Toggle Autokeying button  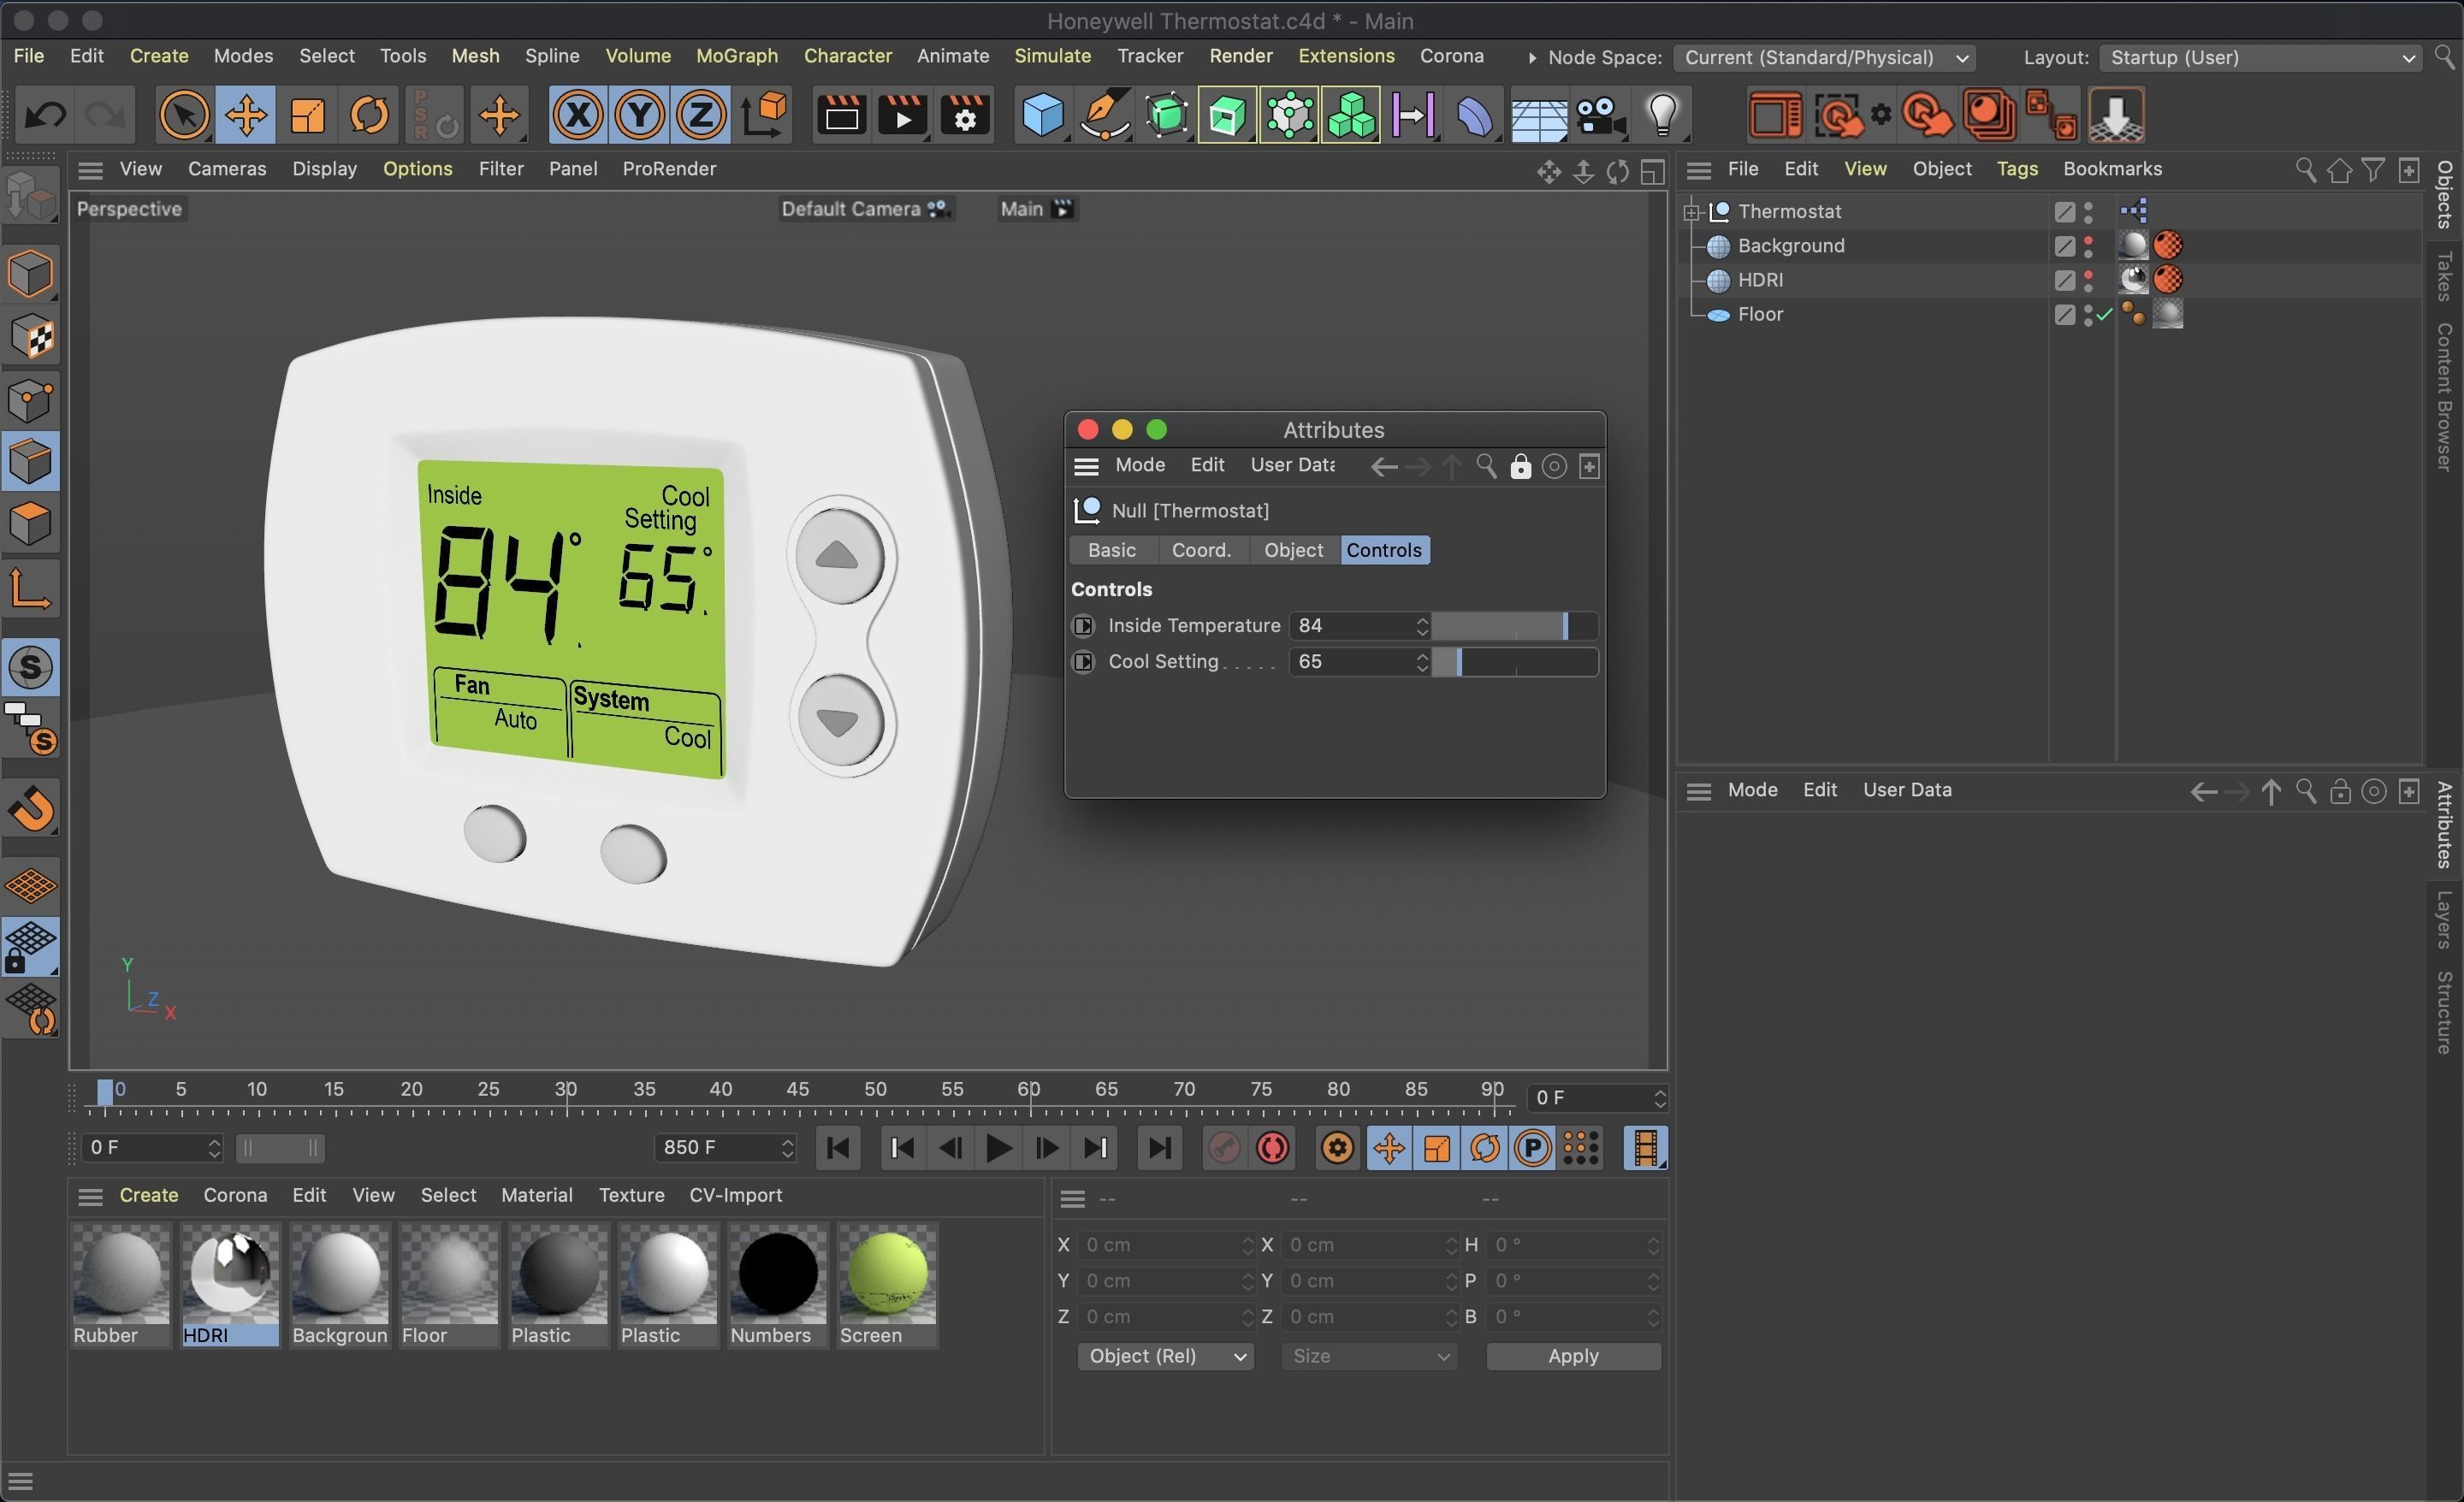1272,1148
